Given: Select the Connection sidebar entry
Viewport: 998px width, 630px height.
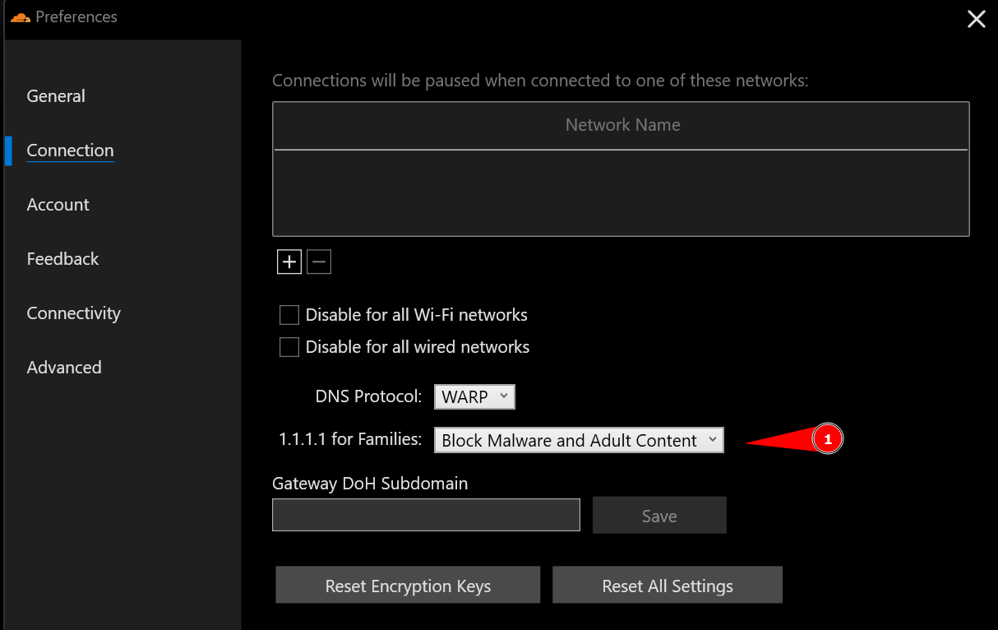Looking at the screenshot, I should pyautogui.click(x=70, y=151).
